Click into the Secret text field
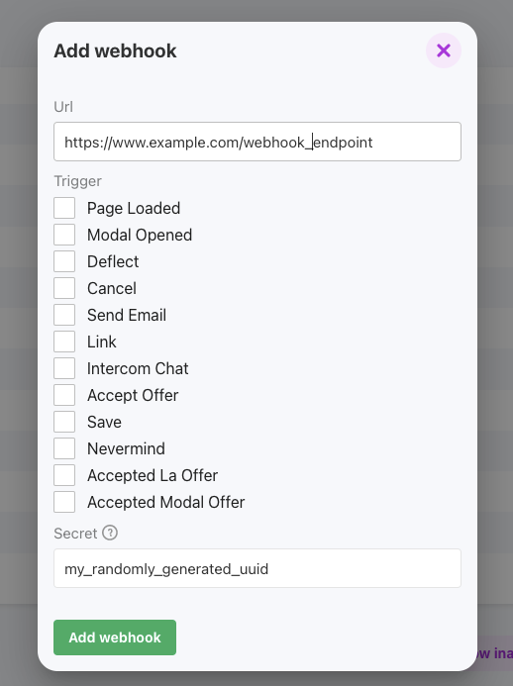Image resolution: width=513 pixels, height=686 pixels. pos(257,568)
